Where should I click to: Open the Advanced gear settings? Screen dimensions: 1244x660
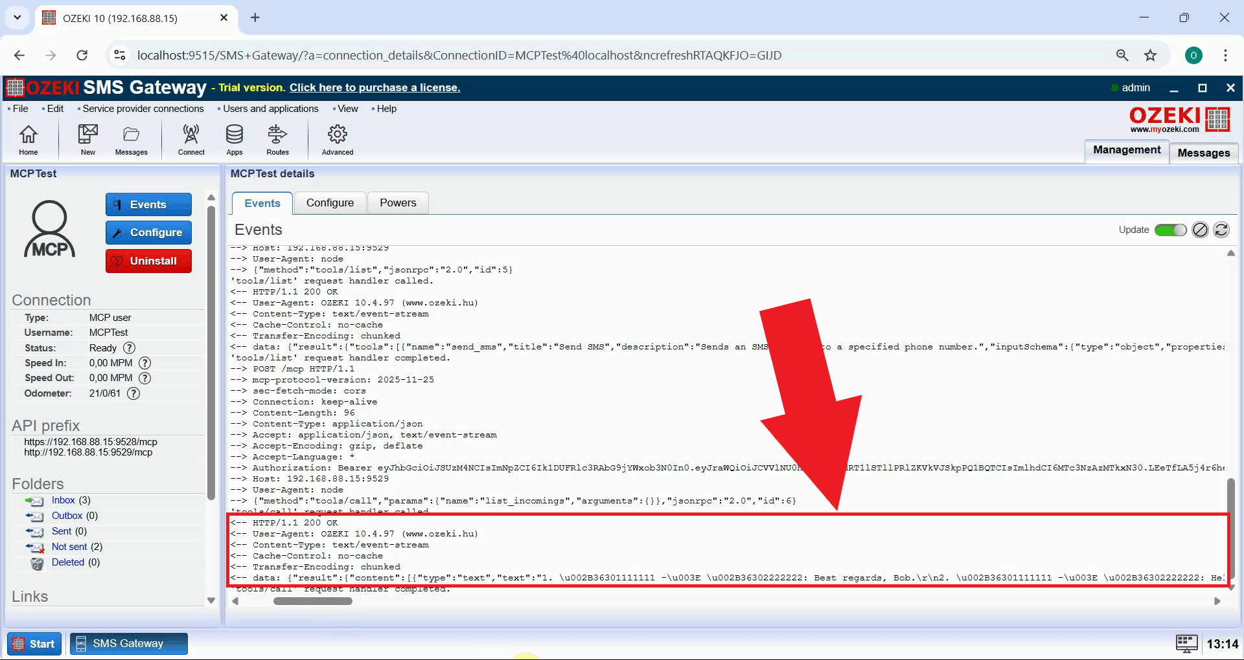[x=338, y=140]
